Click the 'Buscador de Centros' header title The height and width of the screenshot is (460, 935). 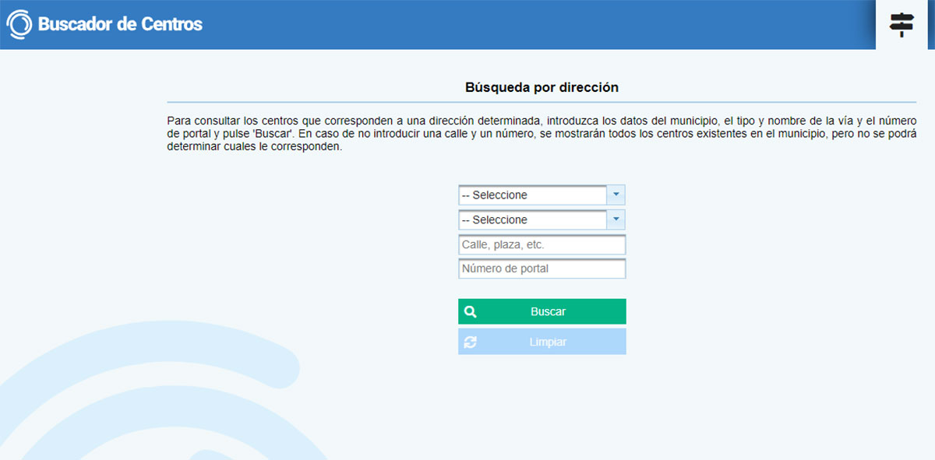[x=120, y=24]
